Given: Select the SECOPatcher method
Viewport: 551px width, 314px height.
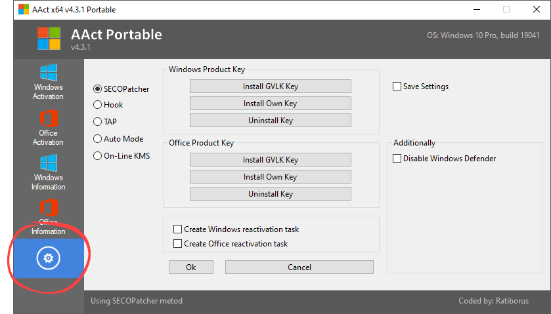Looking at the screenshot, I should (121, 89).
